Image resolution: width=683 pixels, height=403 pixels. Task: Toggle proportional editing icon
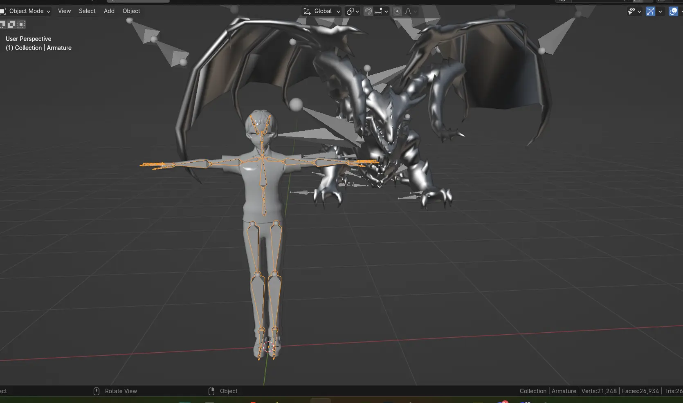(397, 11)
